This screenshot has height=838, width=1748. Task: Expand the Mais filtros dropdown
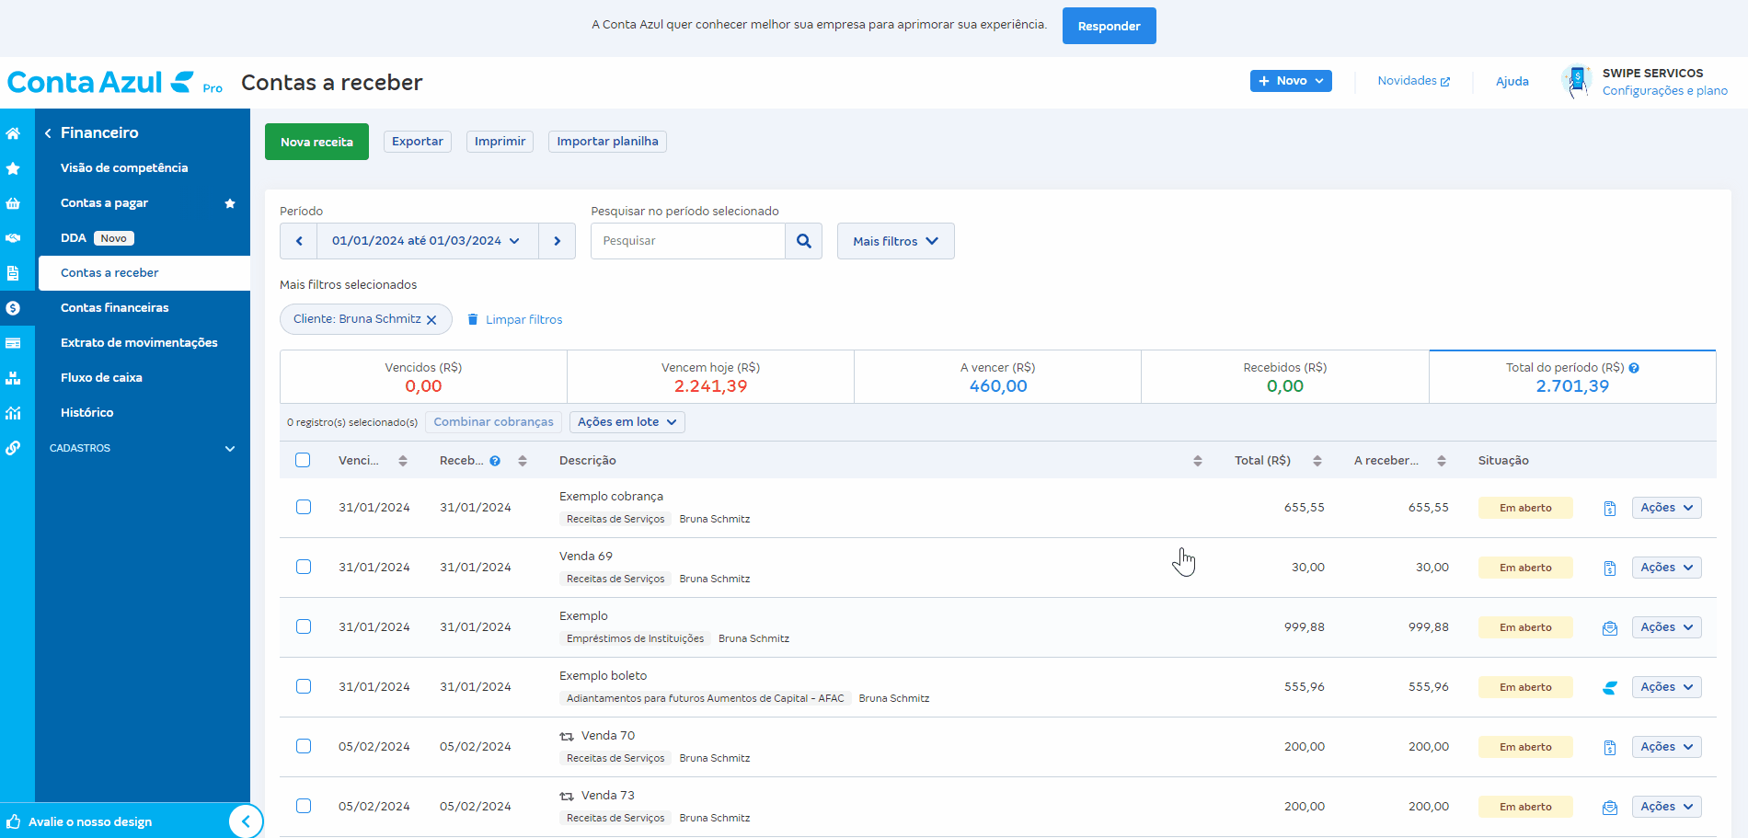click(x=895, y=241)
